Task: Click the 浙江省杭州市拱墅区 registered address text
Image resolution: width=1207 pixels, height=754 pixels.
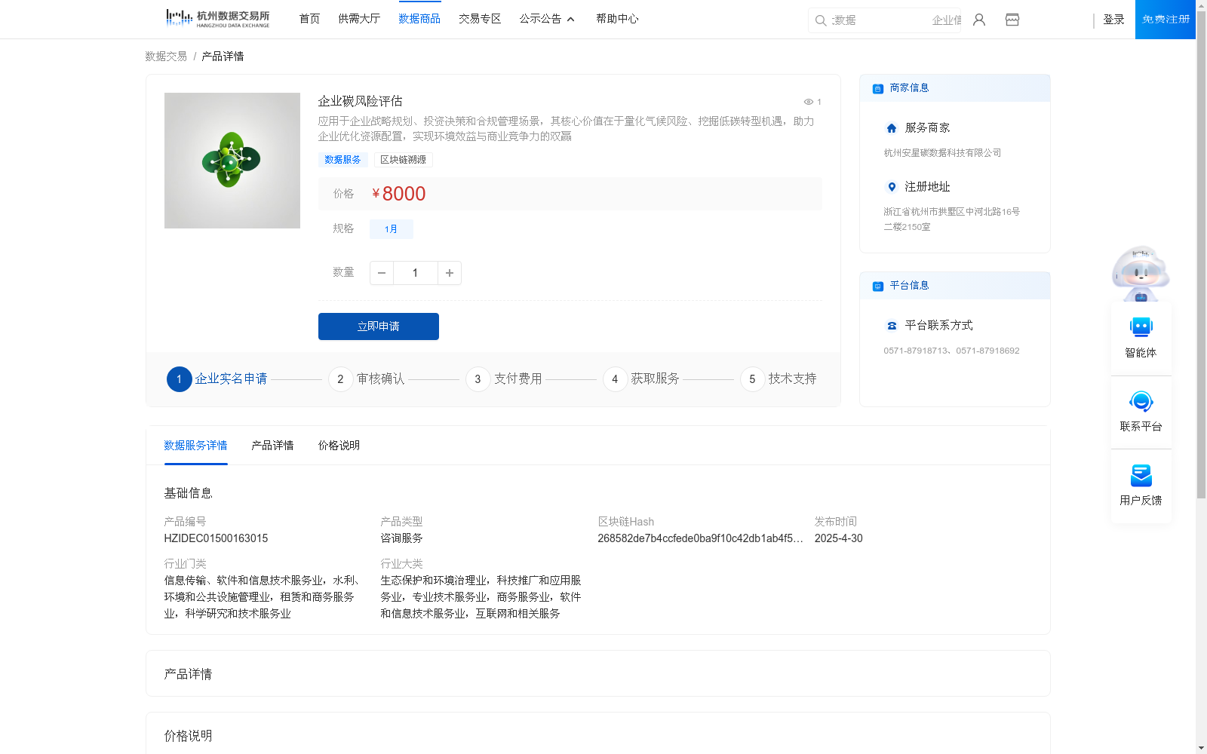Action: click(x=951, y=219)
